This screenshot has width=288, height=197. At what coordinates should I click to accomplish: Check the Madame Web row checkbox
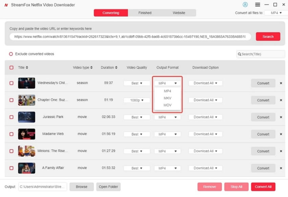point(12,134)
